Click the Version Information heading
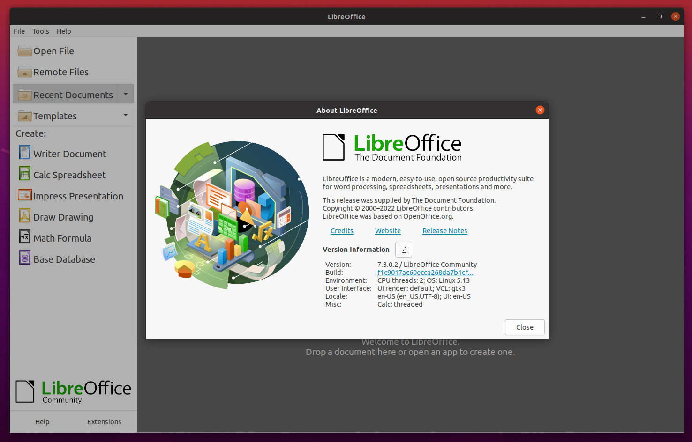This screenshot has height=442, width=692. point(356,250)
